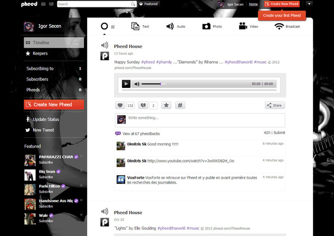Subscribe to PAPARAZZI CHAN

click(46, 163)
